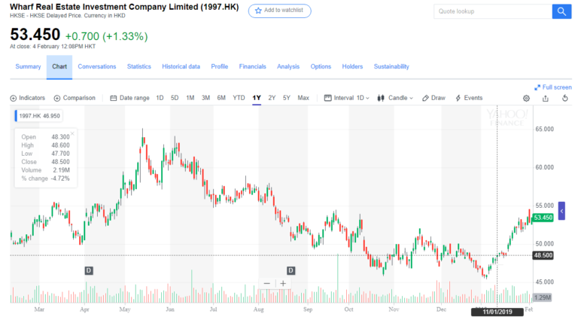Add a Comparison symbol
The height and width of the screenshot is (320, 578).
[x=75, y=98]
